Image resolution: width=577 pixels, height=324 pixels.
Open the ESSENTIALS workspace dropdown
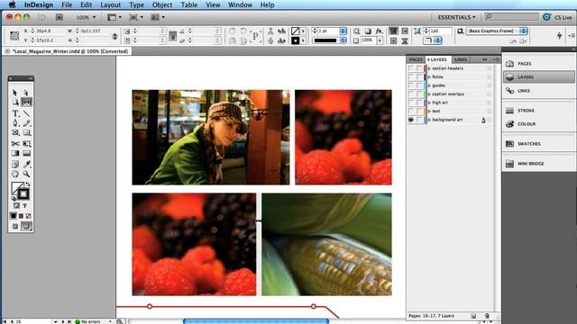coord(456,17)
